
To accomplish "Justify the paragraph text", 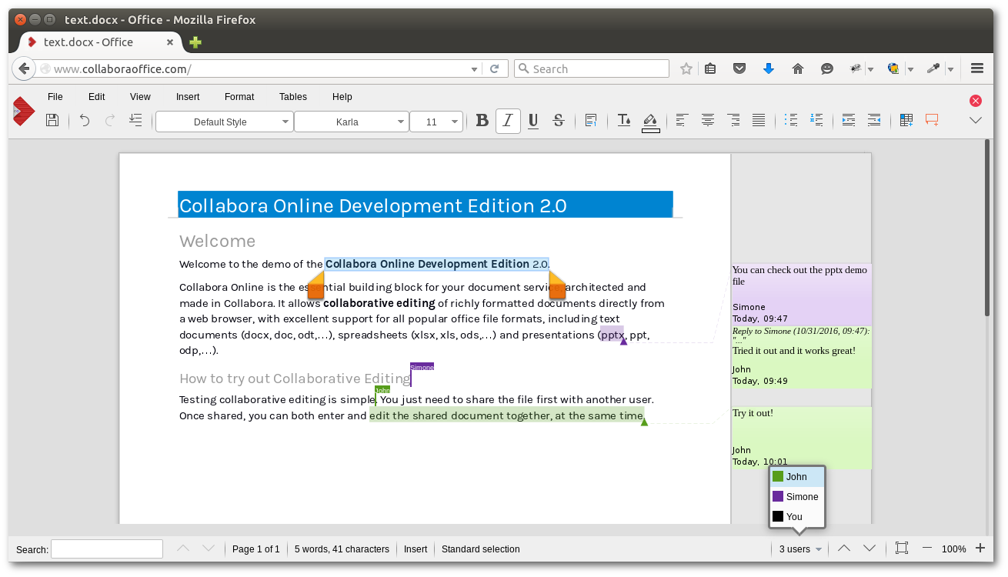I will pyautogui.click(x=759, y=120).
